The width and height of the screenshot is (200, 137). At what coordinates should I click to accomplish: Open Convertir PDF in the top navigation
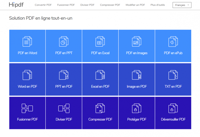pyautogui.click(x=43, y=5)
